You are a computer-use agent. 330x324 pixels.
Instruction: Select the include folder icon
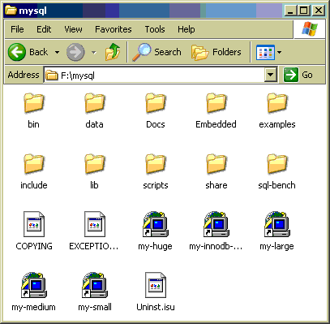(33, 164)
